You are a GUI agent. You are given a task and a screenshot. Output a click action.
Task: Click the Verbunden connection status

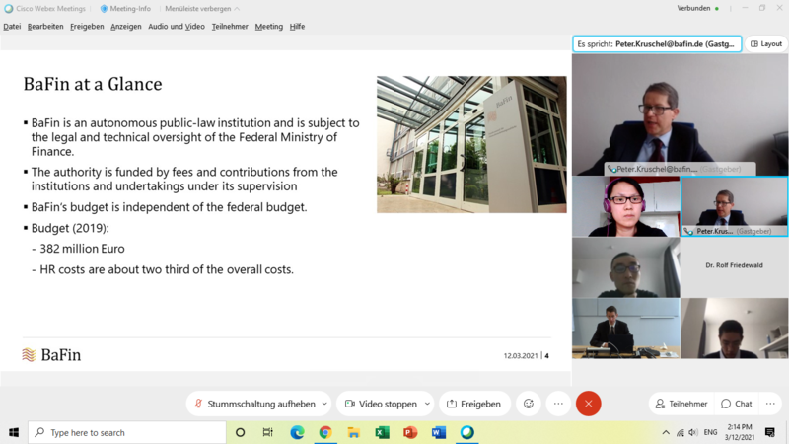(x=697, y=8)
